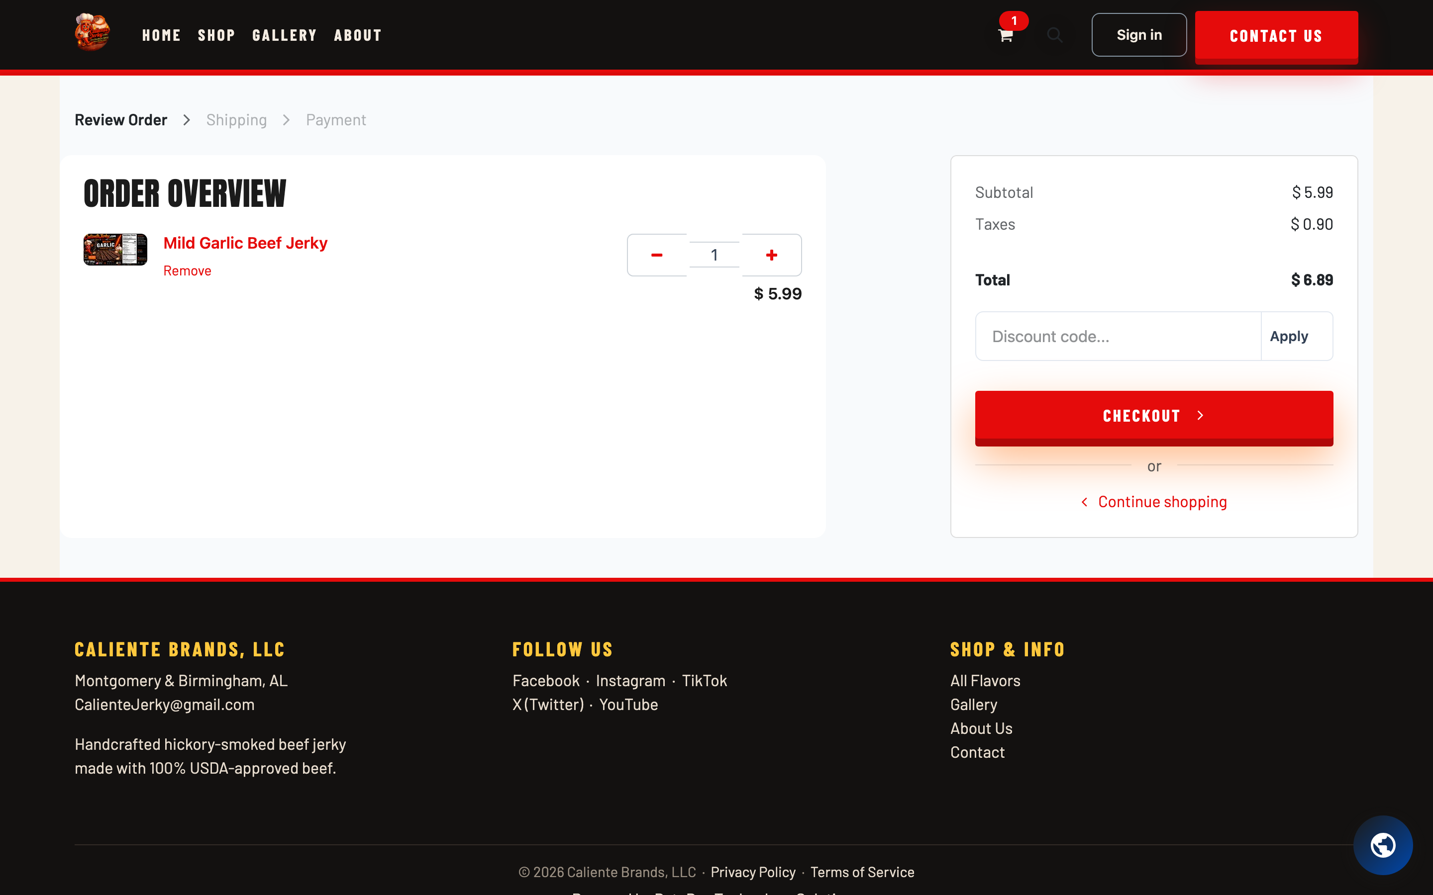The width and height of the screenshot is (1433, 895).
Task: Click Montgomery & Birmingham, AL text
Action: click(181, 681)
